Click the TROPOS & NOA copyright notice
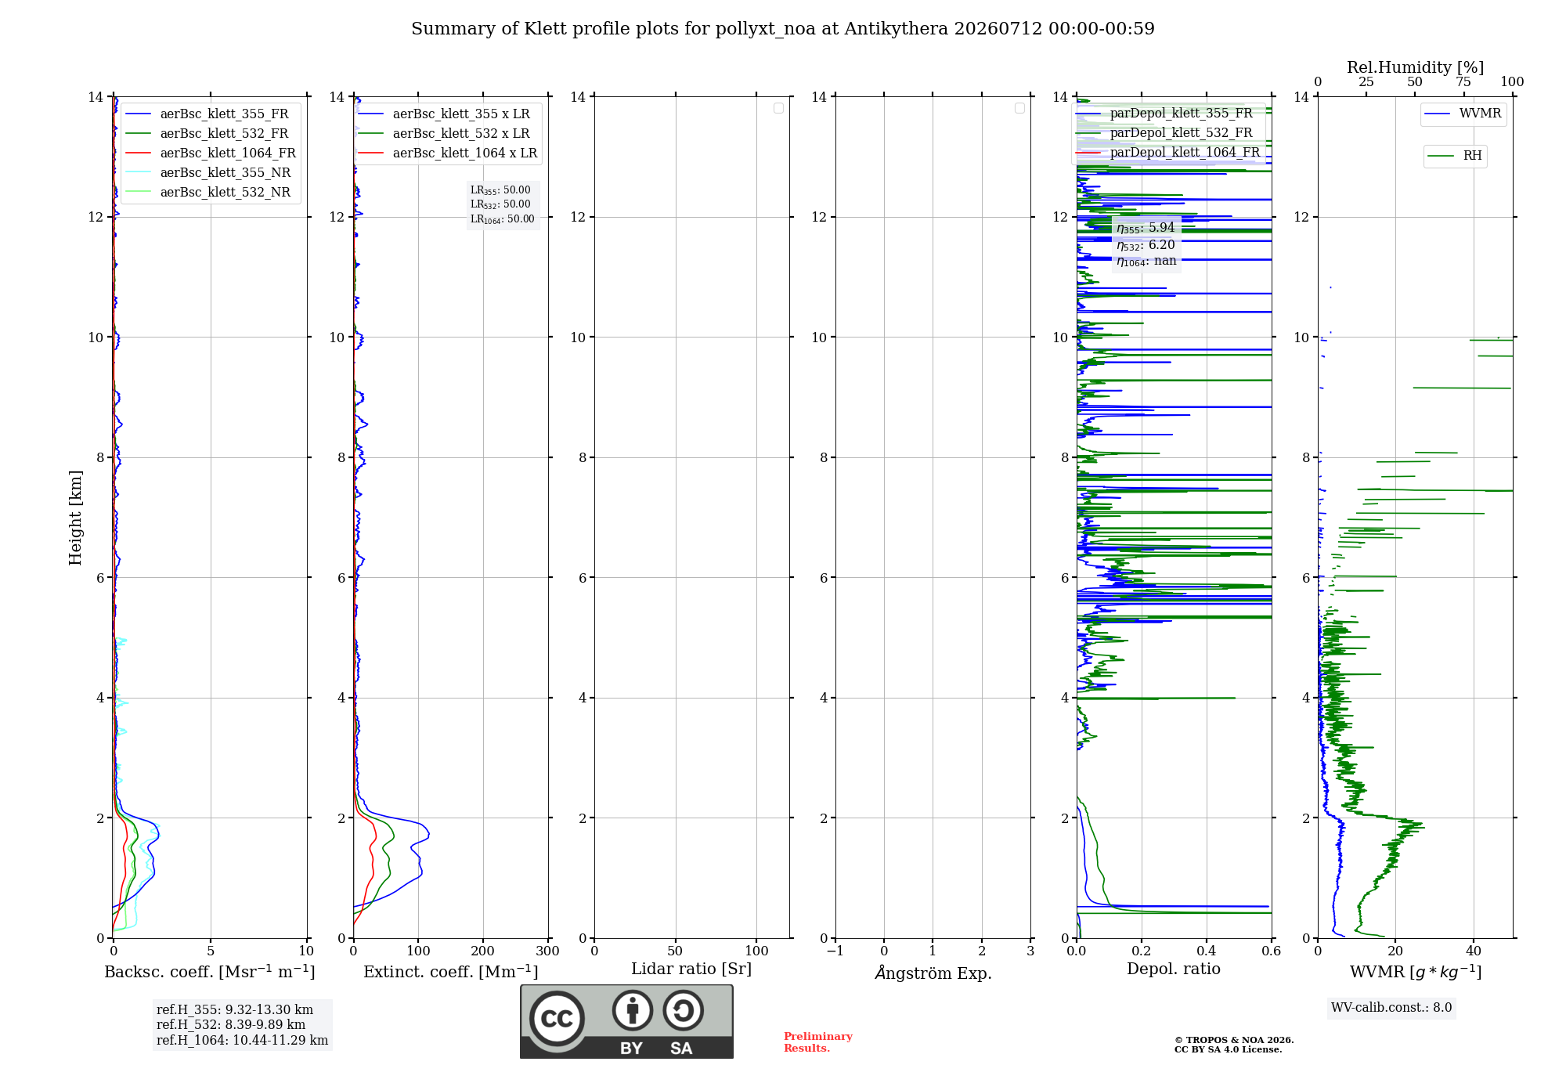The image size is (1566, 1065). pos(1233,1045)
